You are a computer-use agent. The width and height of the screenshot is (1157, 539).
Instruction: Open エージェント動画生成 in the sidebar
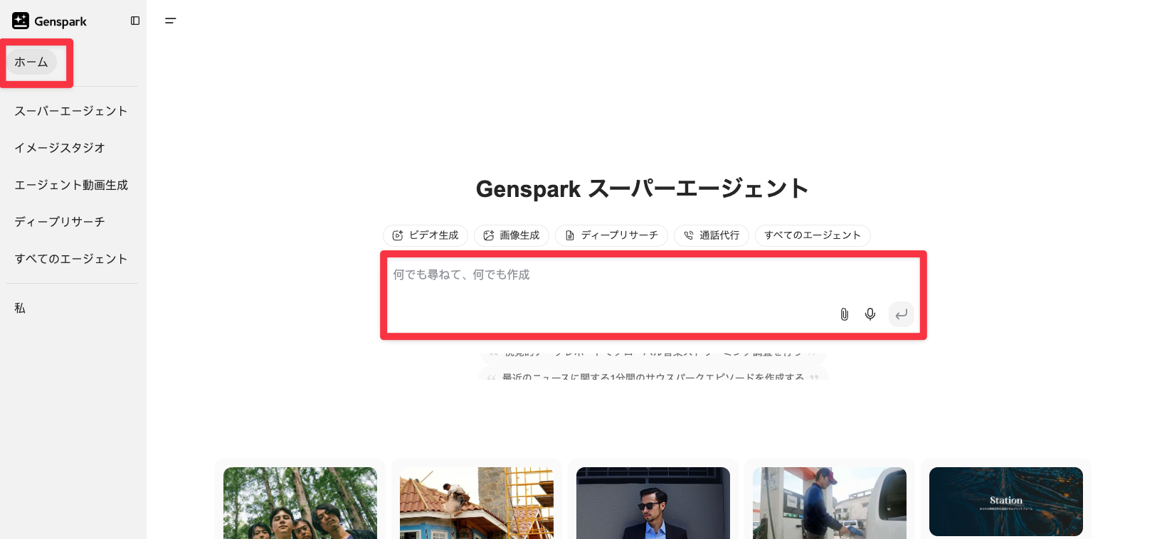point(71,185)
